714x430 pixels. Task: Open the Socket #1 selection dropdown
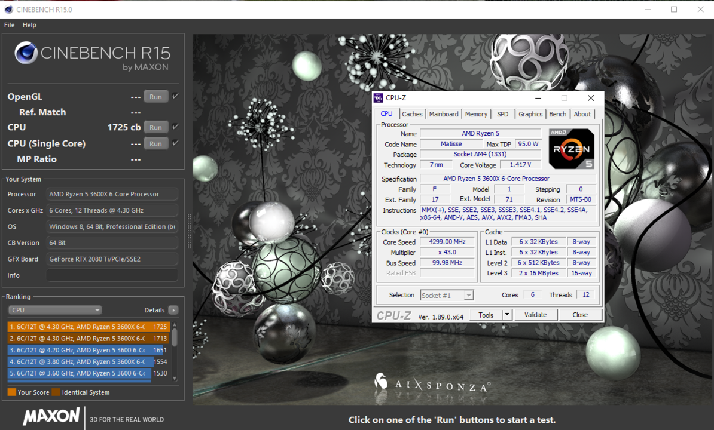pos(447,296)
